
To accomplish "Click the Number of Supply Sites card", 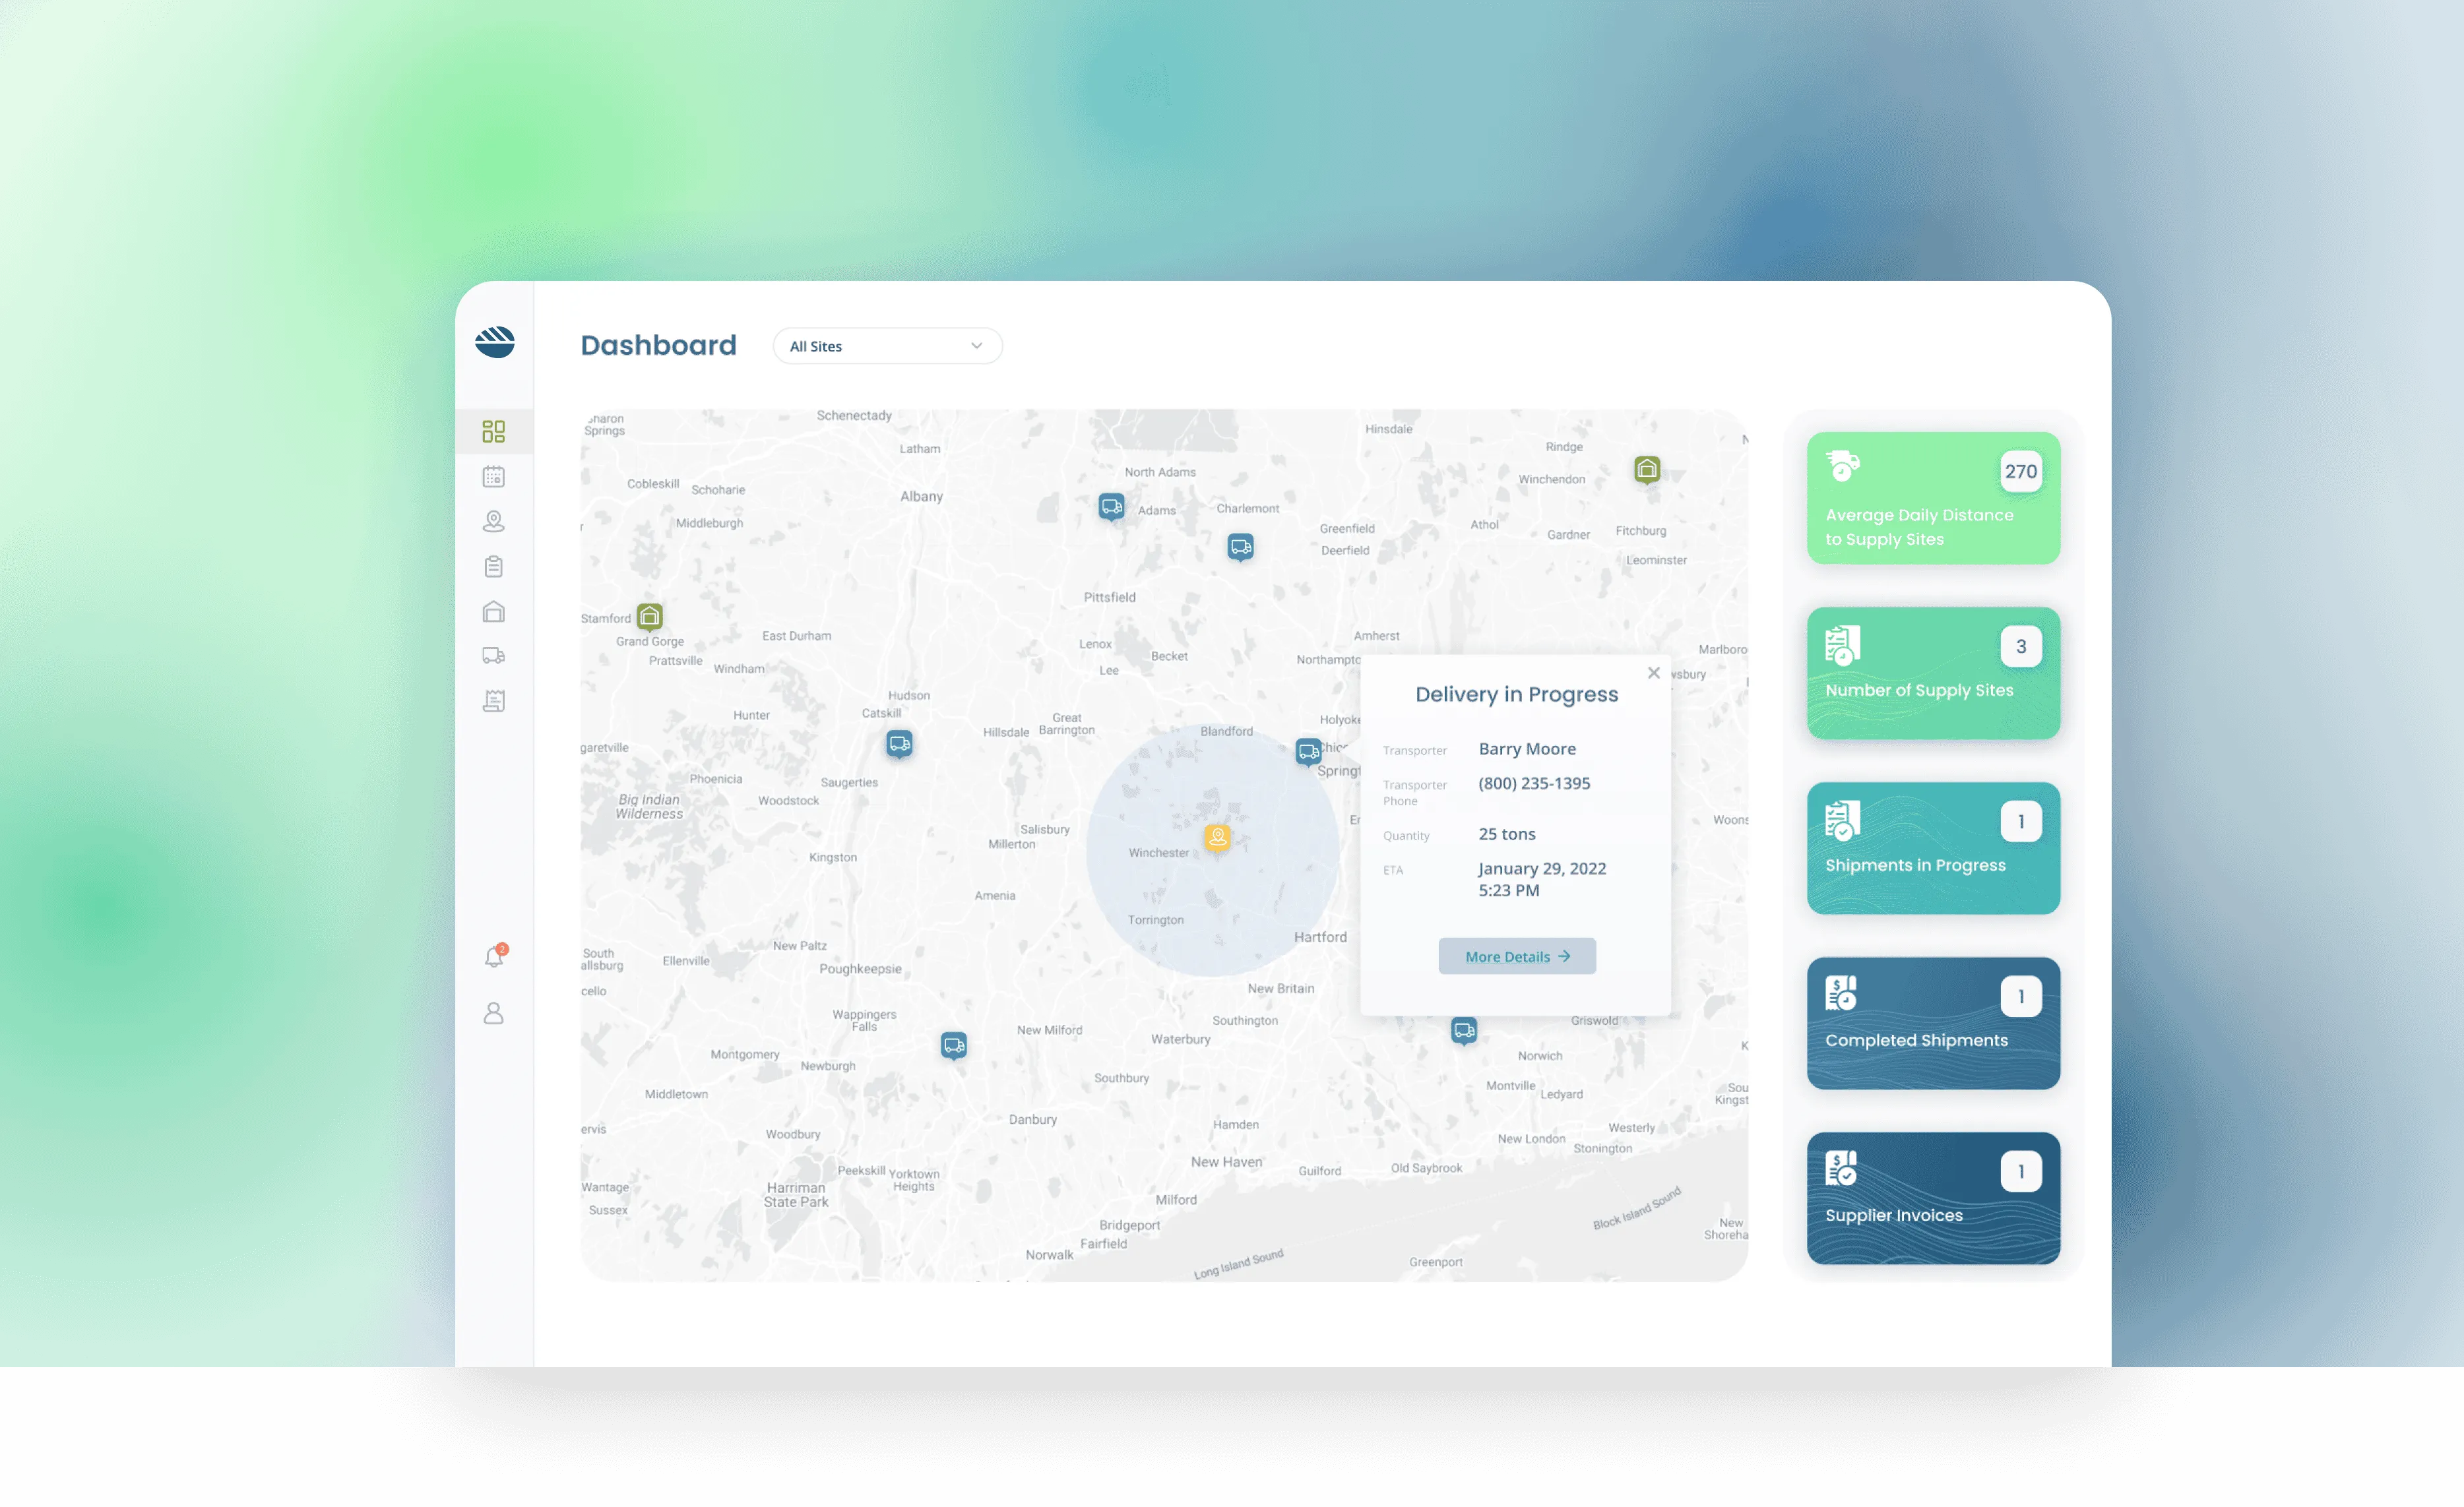I will tap(1932, 673).
